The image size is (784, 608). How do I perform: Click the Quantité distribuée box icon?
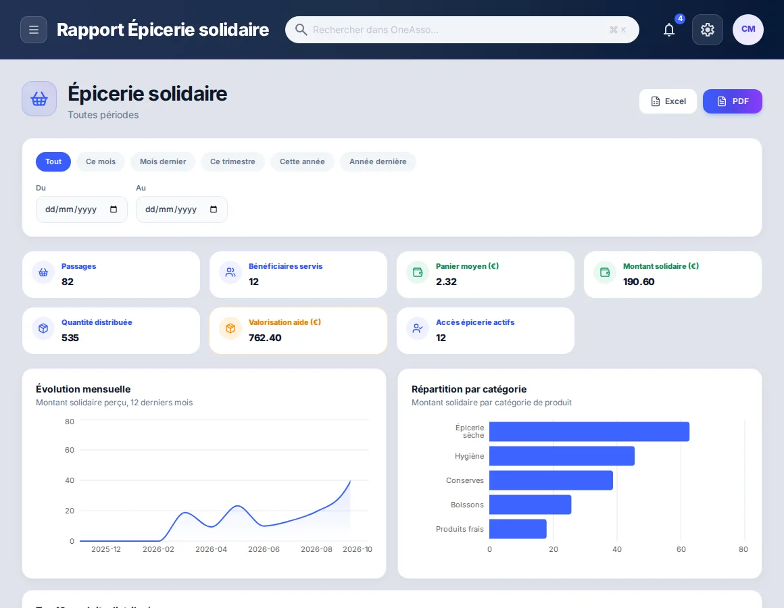(43, 328)
